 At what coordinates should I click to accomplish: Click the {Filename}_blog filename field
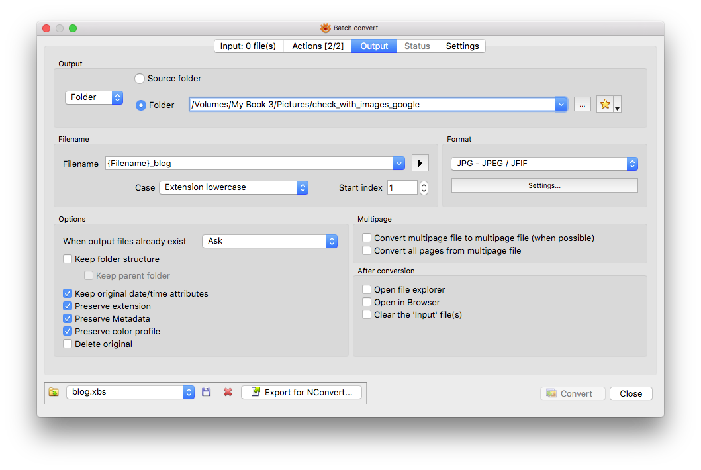pyautogui.click(x=250, y=164)
